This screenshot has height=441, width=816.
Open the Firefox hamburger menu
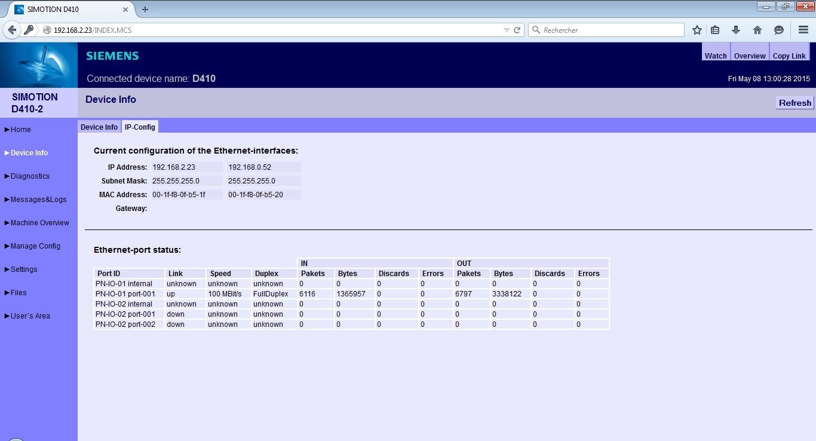(x=803, y=30)
